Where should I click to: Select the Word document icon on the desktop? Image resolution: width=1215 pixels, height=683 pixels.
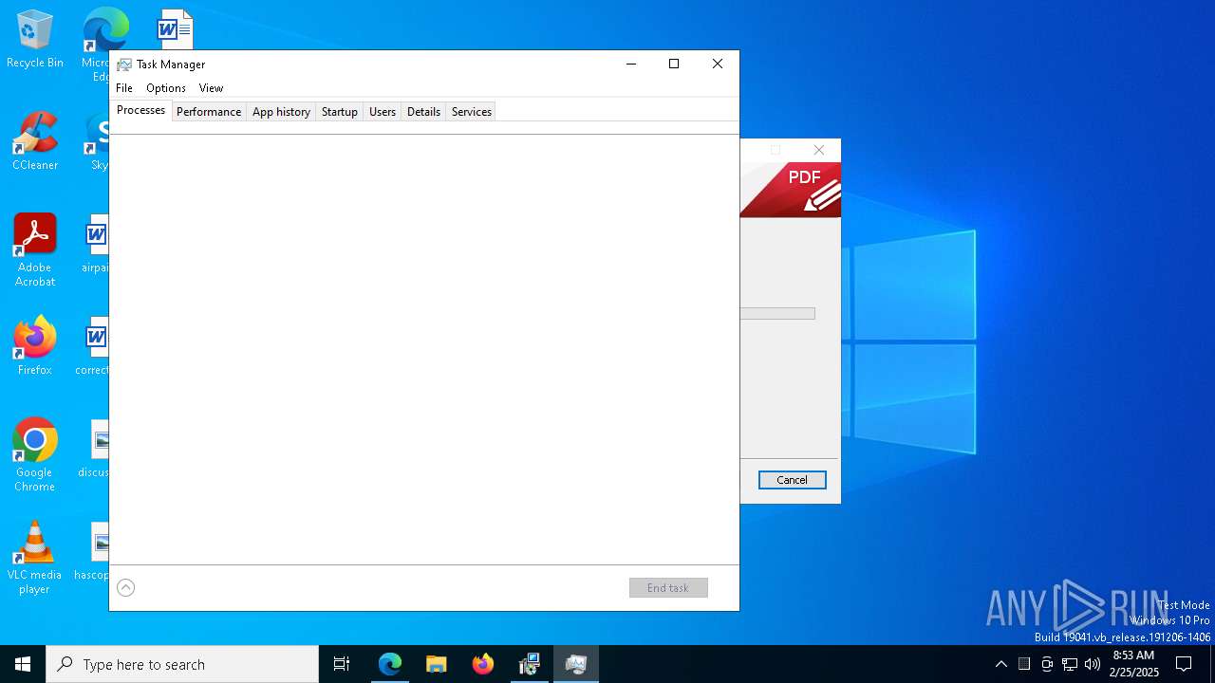coord(176,29)
